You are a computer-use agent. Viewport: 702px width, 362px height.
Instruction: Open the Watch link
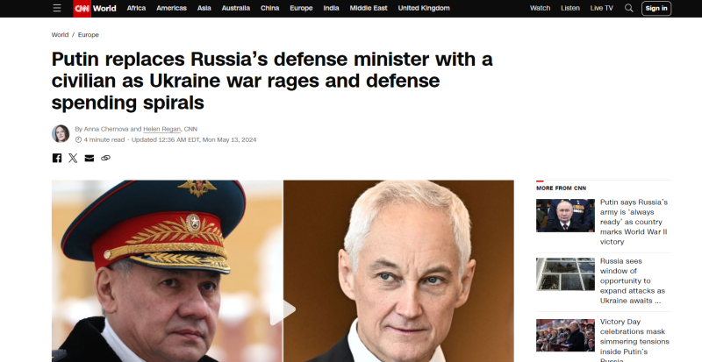(540, 8)
